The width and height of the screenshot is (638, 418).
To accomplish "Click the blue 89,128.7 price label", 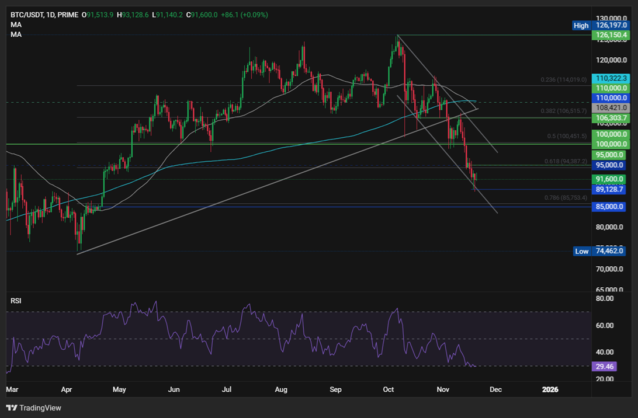I will pos(609,190).
